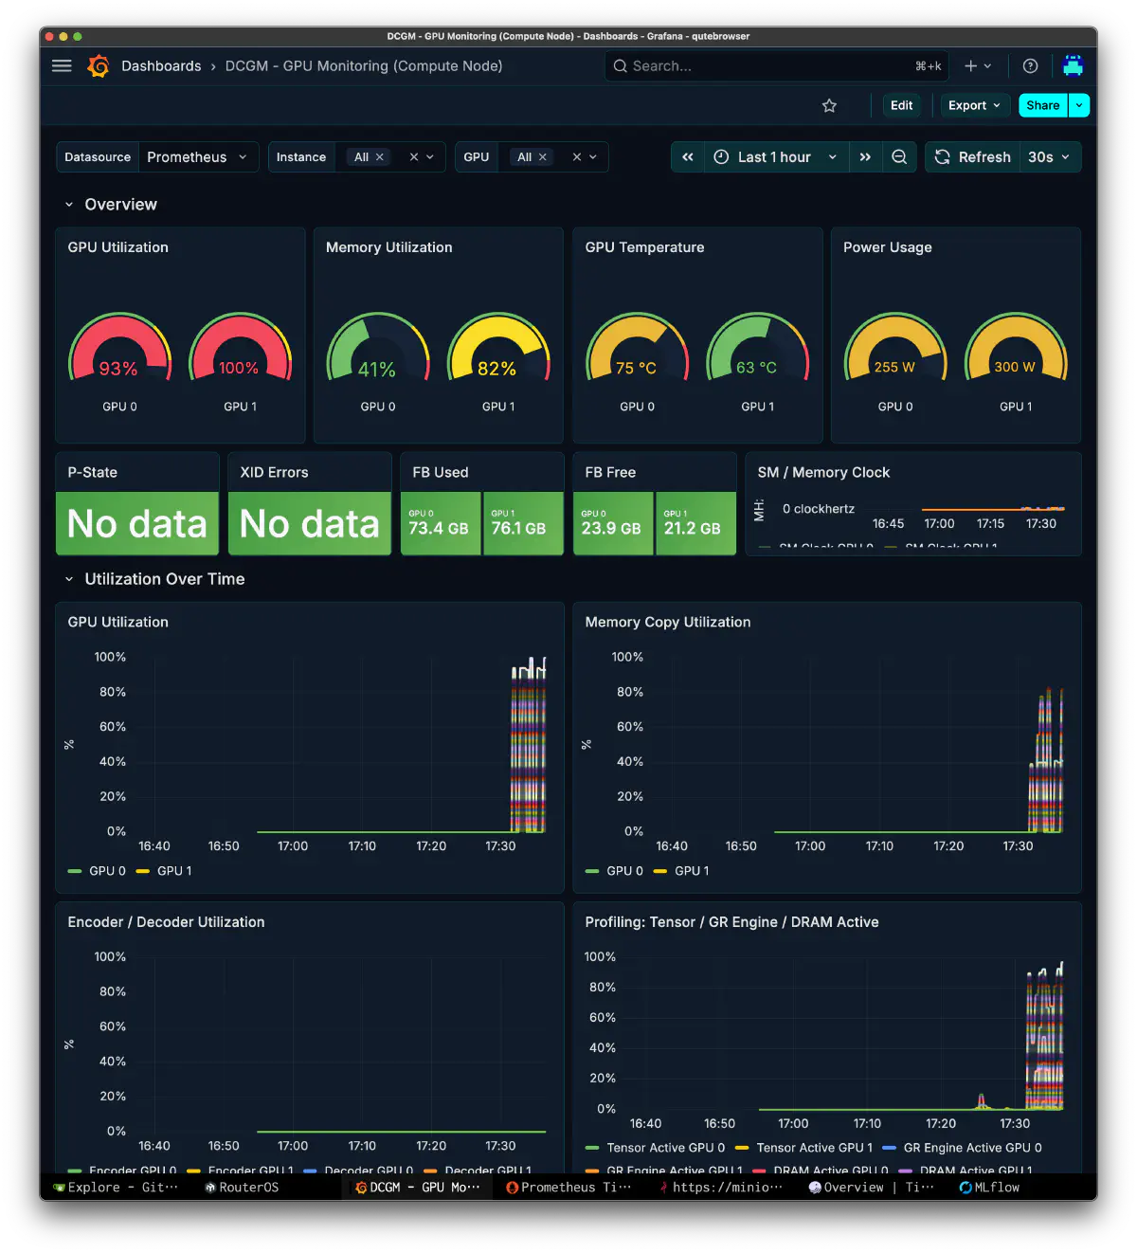Click the SM / Memory Clock panel title
Image resolution: width=1137 pixels, height=1253 pixels.
(823, 472)
